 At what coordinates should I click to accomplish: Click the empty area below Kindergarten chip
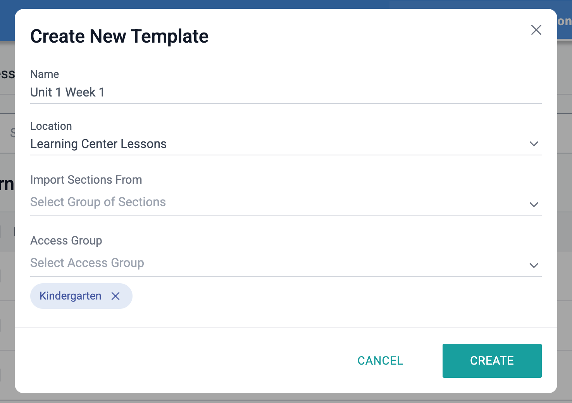(x=286, y=318)
